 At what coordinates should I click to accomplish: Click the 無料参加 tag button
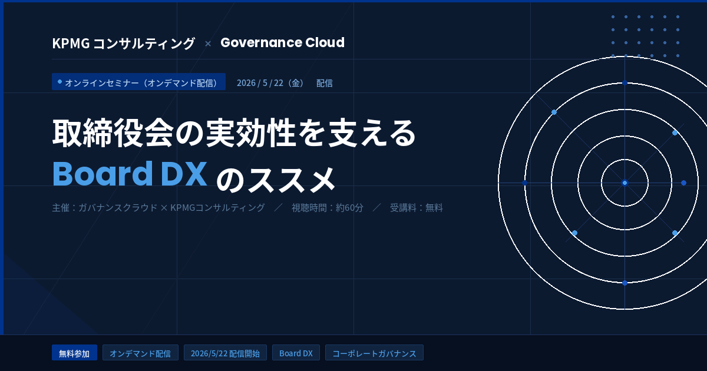[74, 353]
